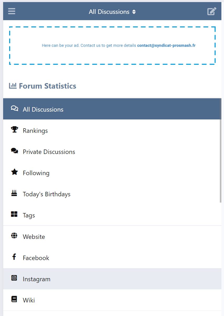
Task: Open Today's Birthdays menu entry
Action: pyautogui.click(x=112, y=194)
